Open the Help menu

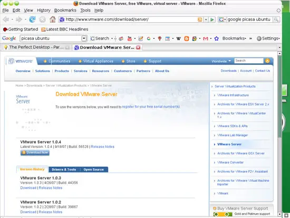click(x=99, y=11)
